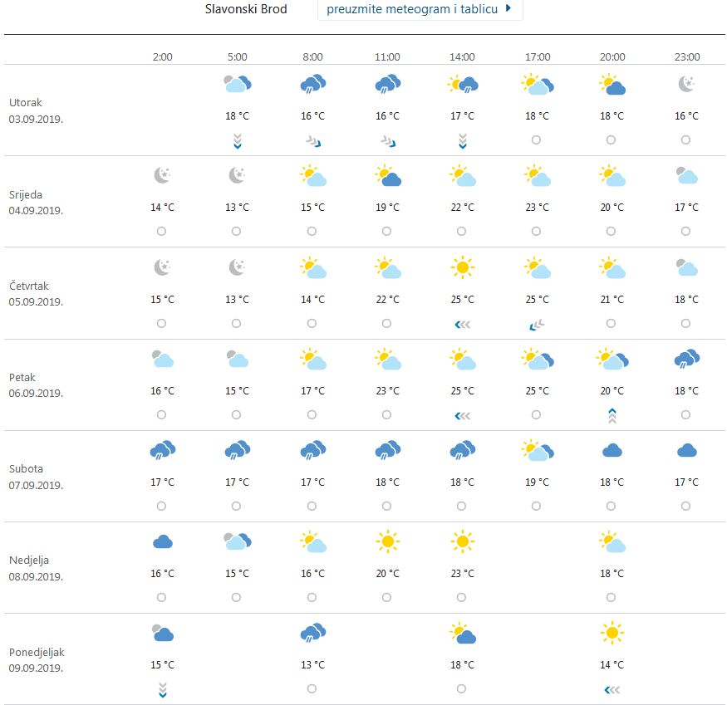Screen dimensions: 727x705
Task: Select the Četvrtak 17:00 wind direction arrow
Action: click(537, 324)
